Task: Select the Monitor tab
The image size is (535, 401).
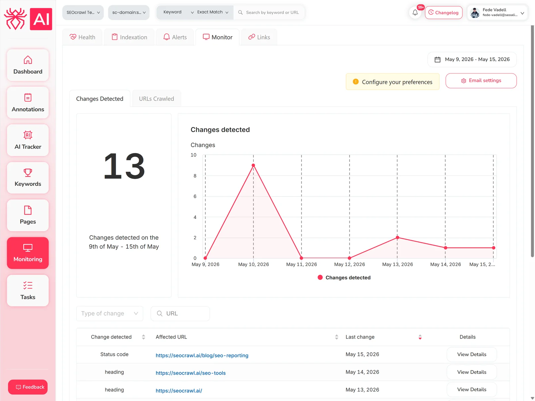Action: pyautogui.click(x=218, y=37)
